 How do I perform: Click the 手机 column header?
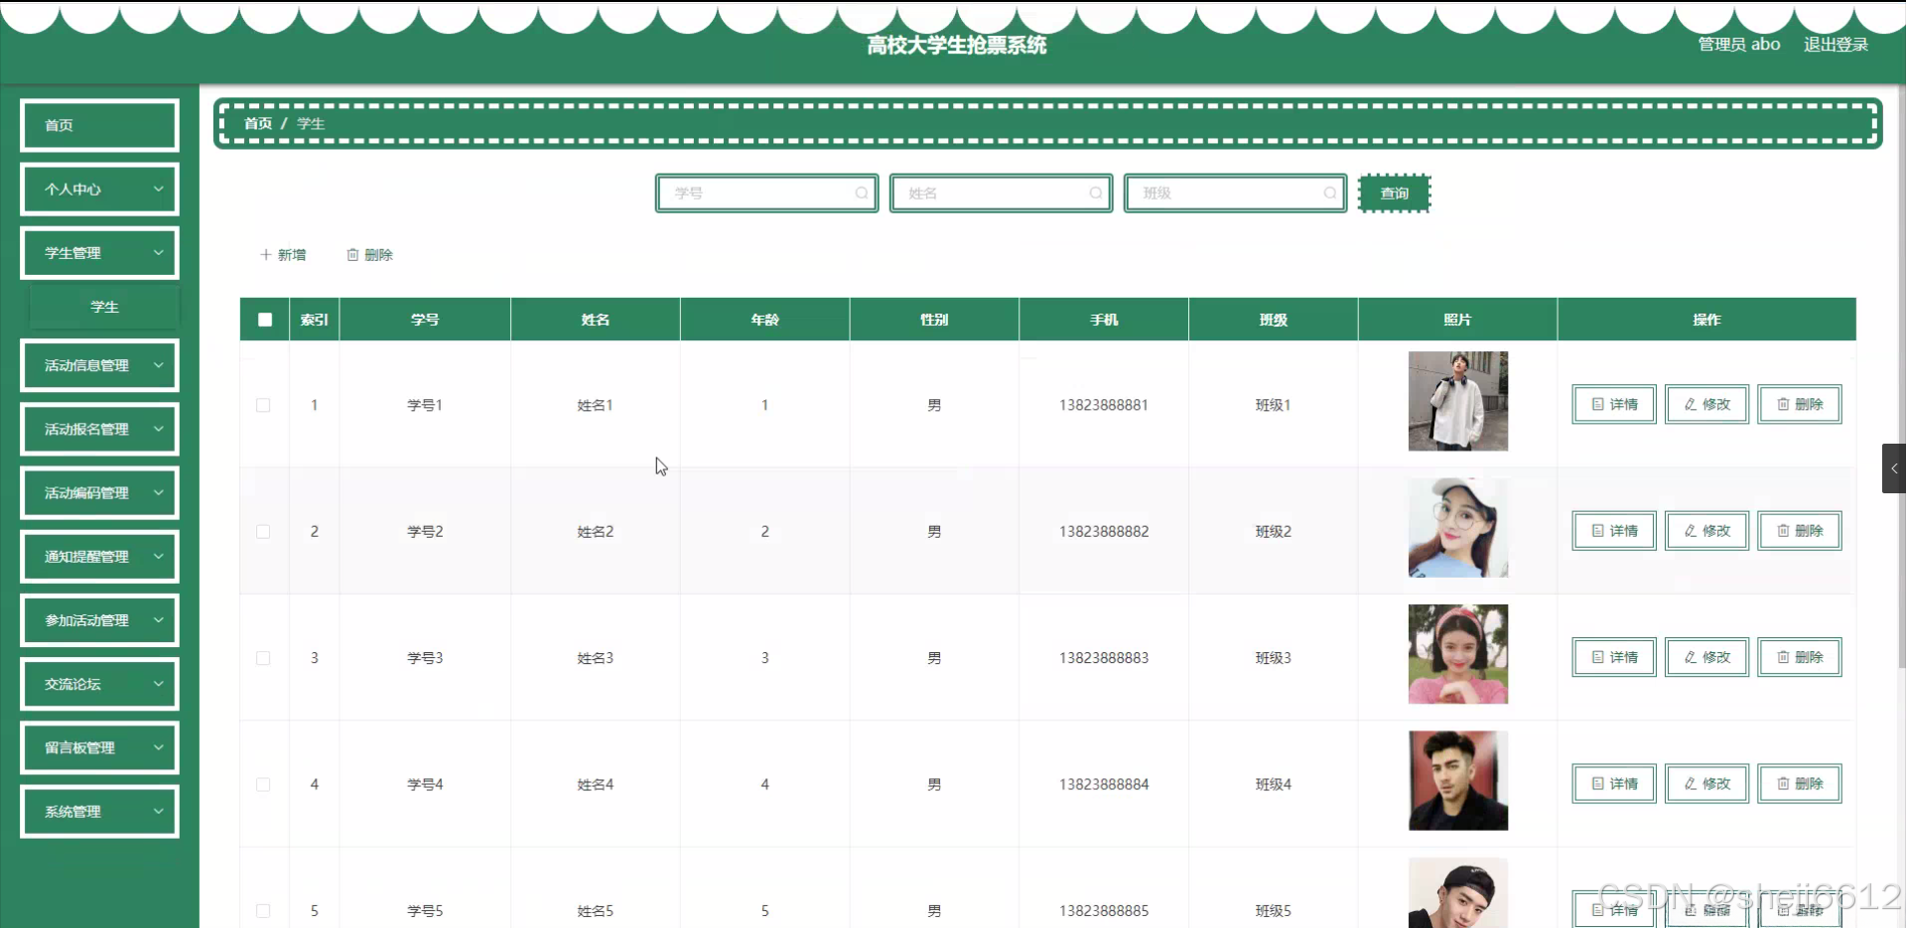1104,320
